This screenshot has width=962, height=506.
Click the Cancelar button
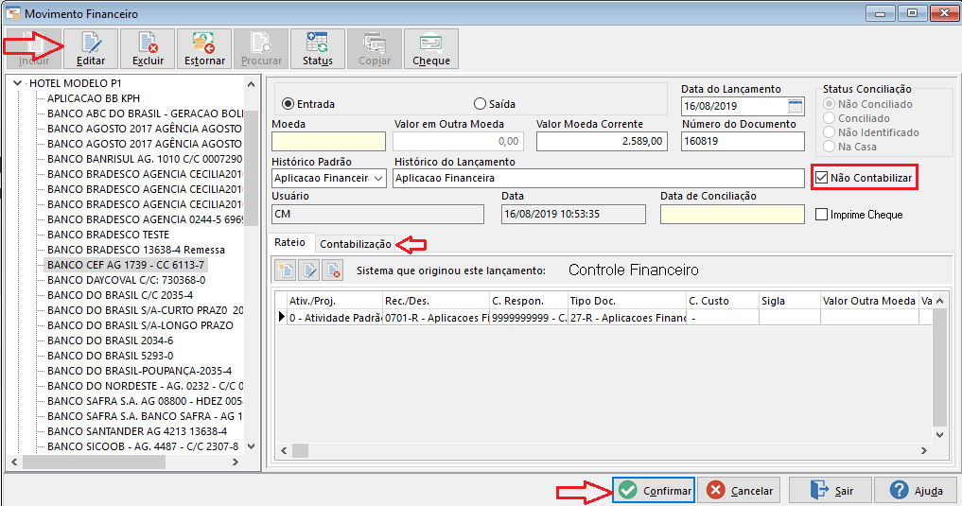click(740, 491)
